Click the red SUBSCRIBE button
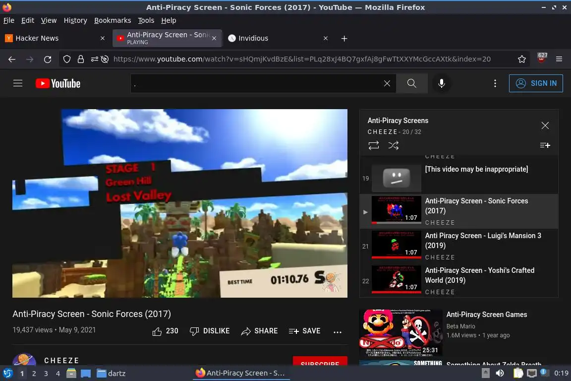Screen dimensions: 571x381 (x=320, y=361)
